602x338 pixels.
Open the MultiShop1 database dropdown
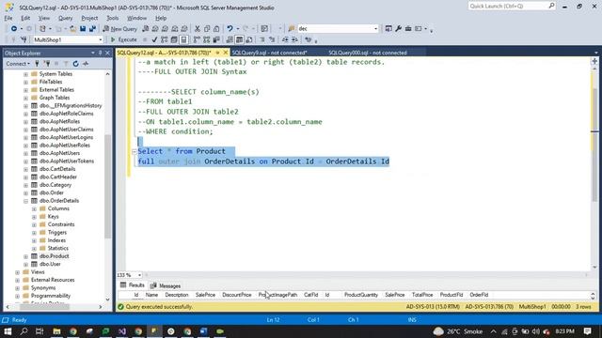tap(101, 39)
